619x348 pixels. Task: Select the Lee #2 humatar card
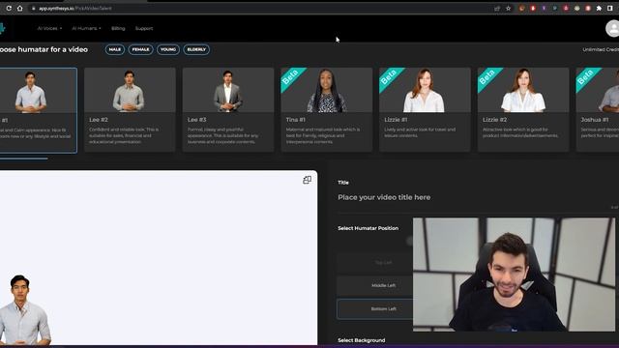coord(130,109)
